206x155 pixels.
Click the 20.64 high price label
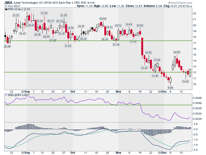(103, 19)
